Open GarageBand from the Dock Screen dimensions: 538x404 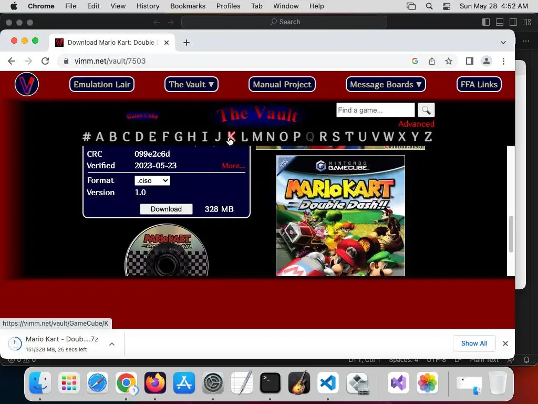click(299, 383)
